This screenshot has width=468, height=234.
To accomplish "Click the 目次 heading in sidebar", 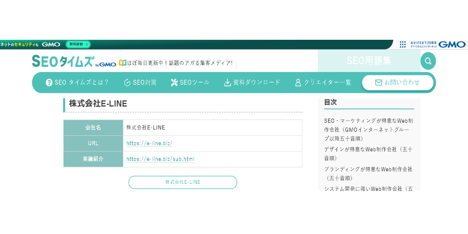I will pyautogui.click(x=330, y=102).
